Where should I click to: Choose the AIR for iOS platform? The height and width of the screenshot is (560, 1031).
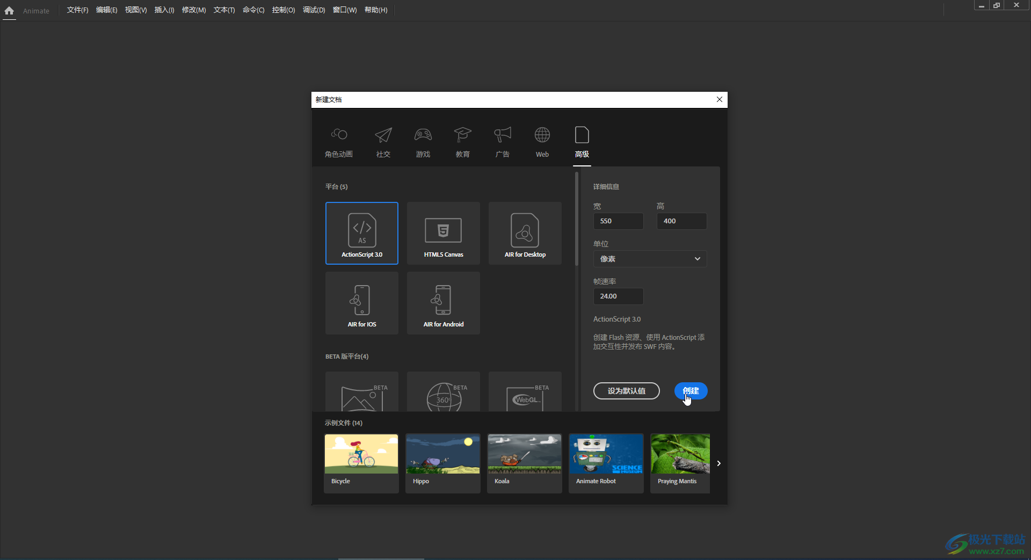362,303
